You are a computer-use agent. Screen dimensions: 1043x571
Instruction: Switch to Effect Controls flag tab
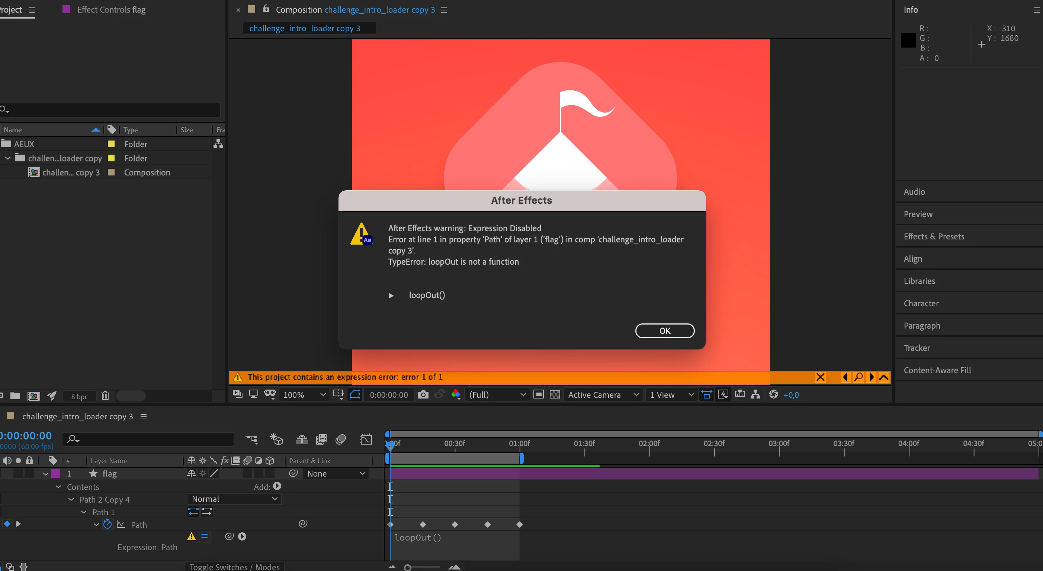pos(111,10)
